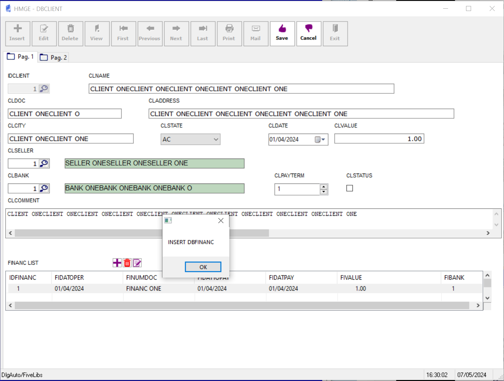Expand the CLSTATE dropdown
The width and height of the screenshot is (504, 381).
point(216,139)
